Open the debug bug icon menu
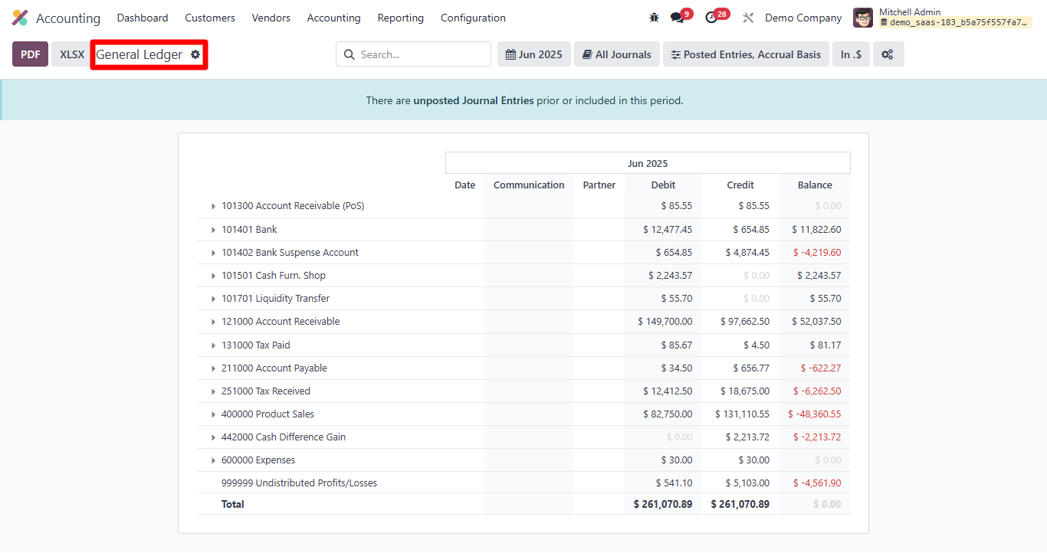 click(x=654, y=18)
